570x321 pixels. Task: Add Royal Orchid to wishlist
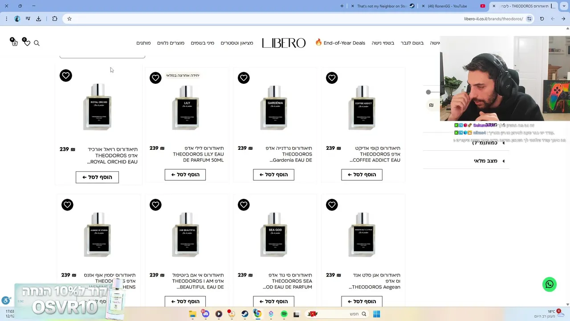65,75
